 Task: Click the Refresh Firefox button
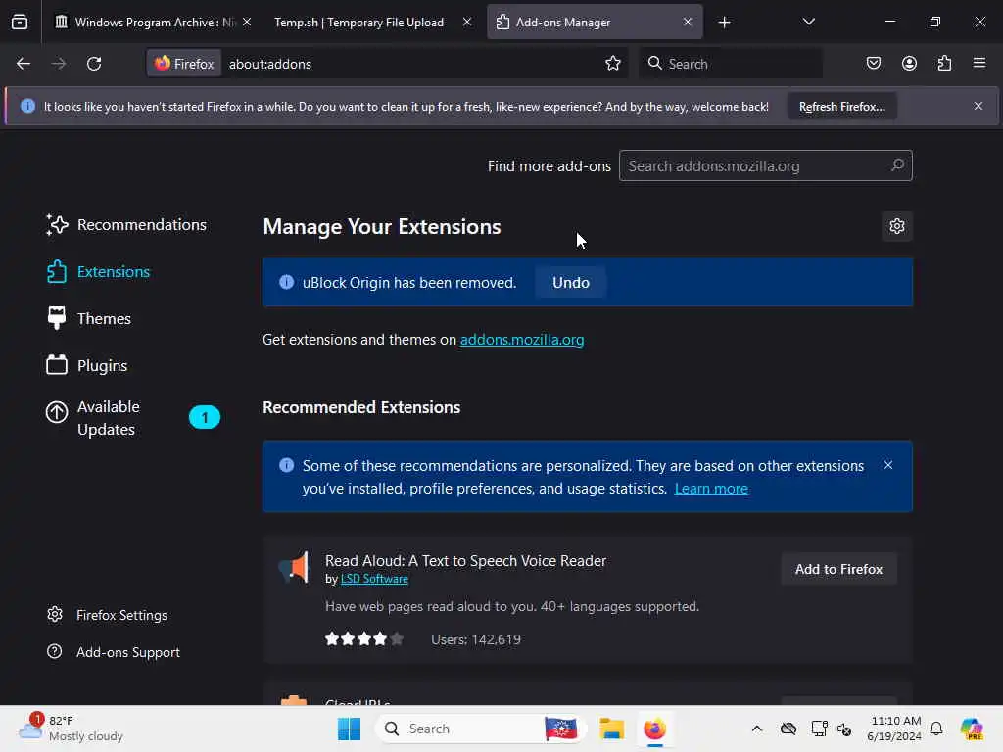[841, 106]
